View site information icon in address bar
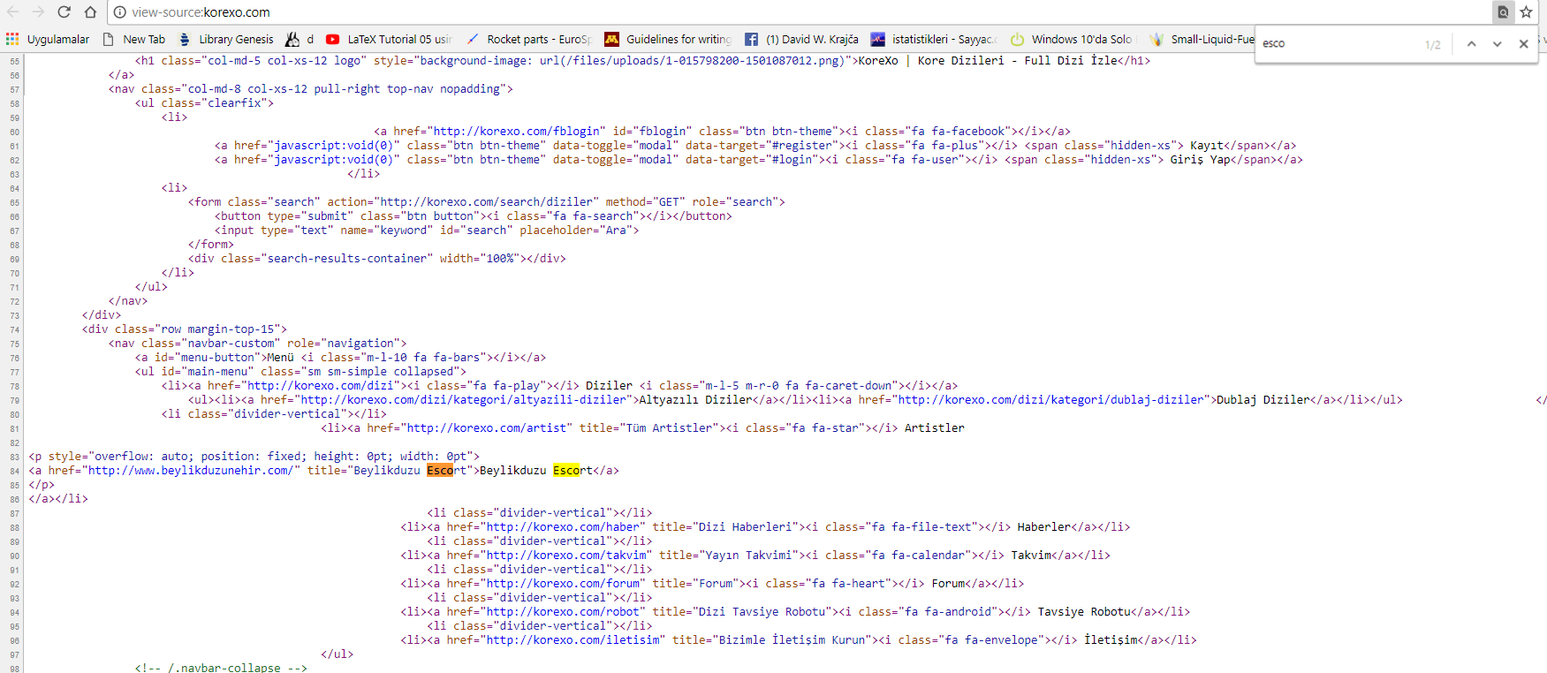Viewport: 1547px width, 673px height. coord(120,12)
